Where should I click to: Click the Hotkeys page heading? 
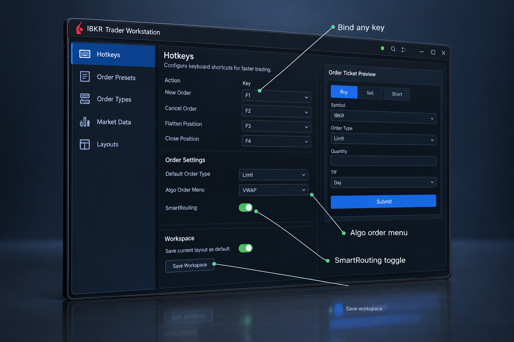179,56
